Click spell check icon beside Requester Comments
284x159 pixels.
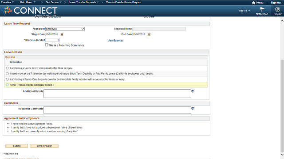point(193,108)
